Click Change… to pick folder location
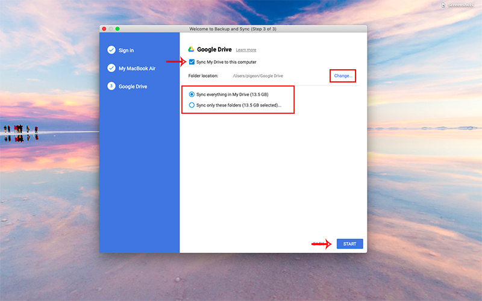The image size is (482, 301). pyautogui.click(x=343, y=76)
